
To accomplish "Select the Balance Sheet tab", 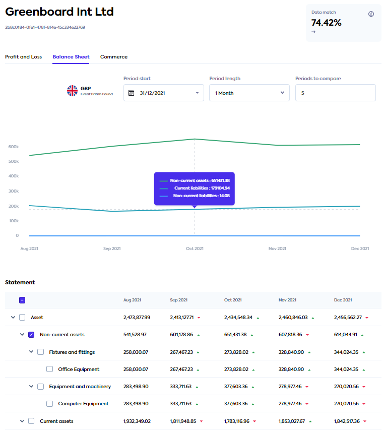I will (x=71, y=57).
